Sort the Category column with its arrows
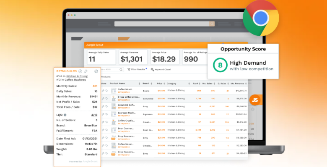This screenshot has width=327, height=167. point(189,83)
